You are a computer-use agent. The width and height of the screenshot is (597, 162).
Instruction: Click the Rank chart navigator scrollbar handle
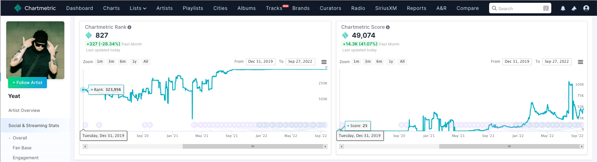coord(253,146)
